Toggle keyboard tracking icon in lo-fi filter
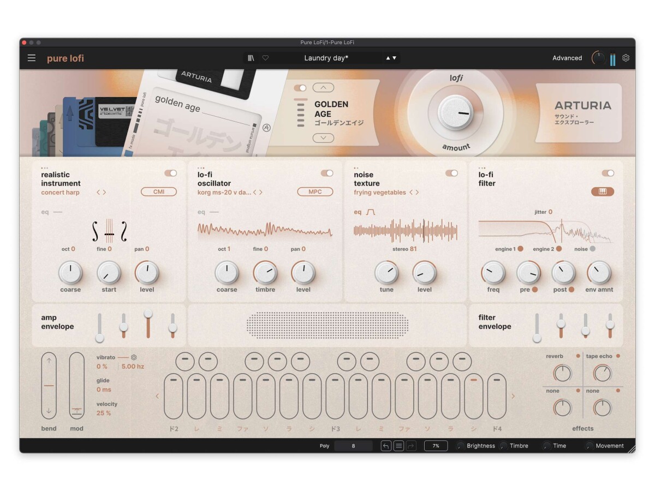Image resolution: width=655 pixels, height=491 pixels. click(x=602, y=191)
